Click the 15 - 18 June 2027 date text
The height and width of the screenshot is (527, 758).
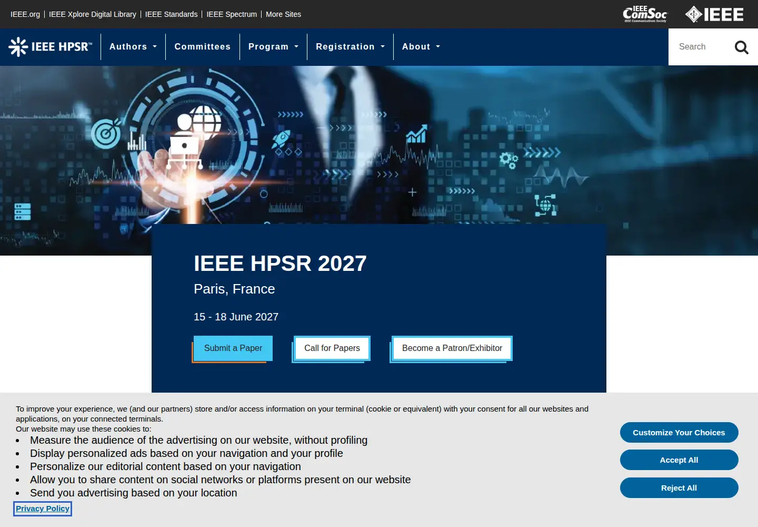[x=236, y=317]
